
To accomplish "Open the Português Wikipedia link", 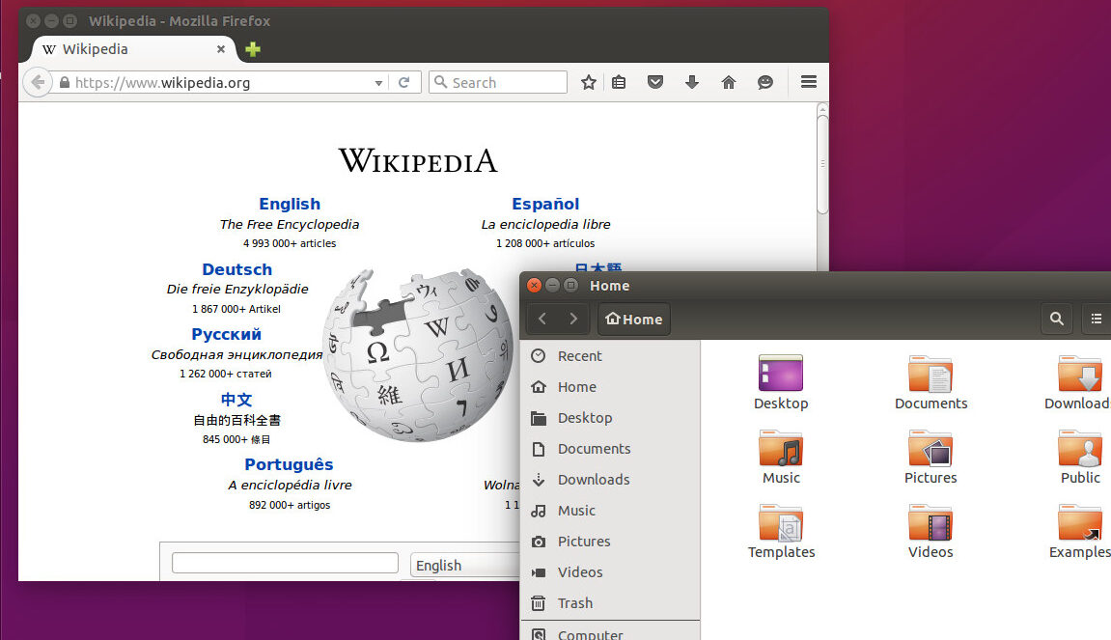I will pos(289,464).
